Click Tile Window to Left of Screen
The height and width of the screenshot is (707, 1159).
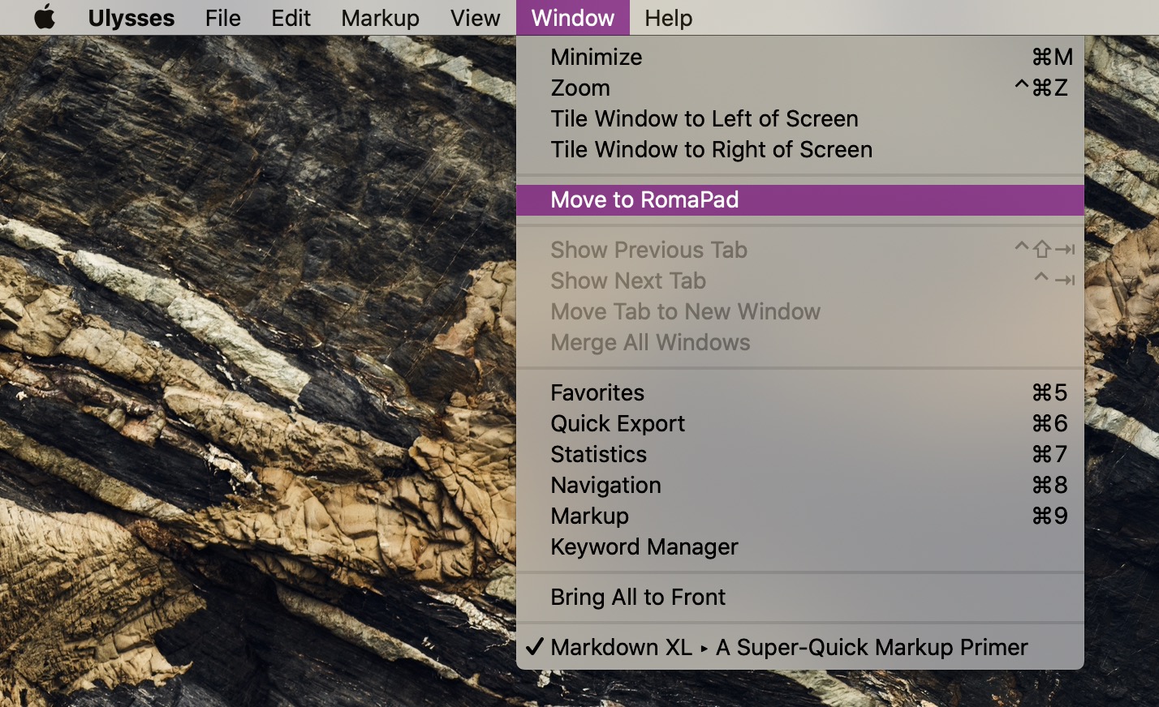pos(704,118)
